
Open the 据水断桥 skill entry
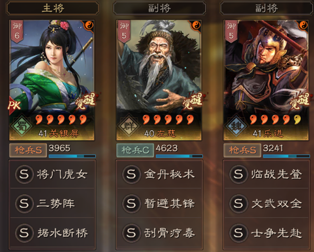pos(52,233)
